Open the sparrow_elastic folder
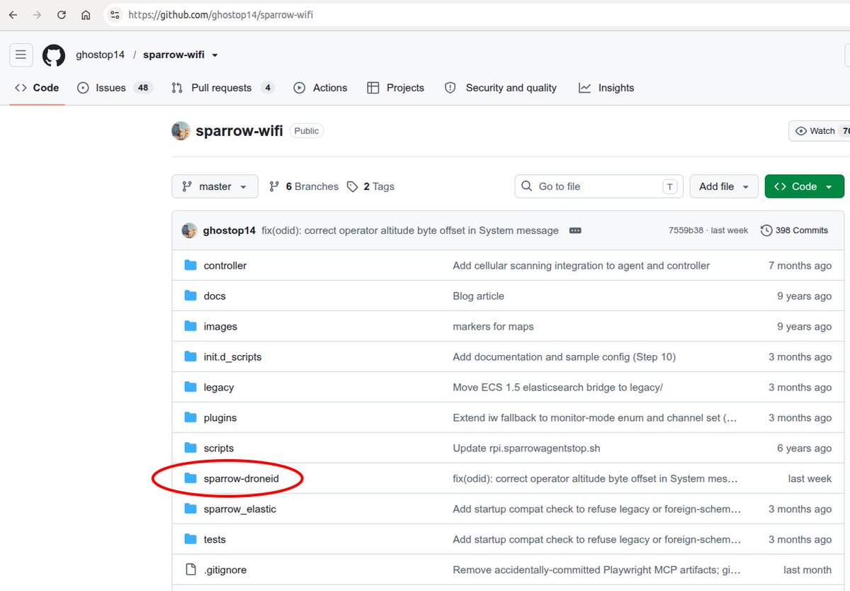Viewport: 850px width, 591px height. (239, 509)
